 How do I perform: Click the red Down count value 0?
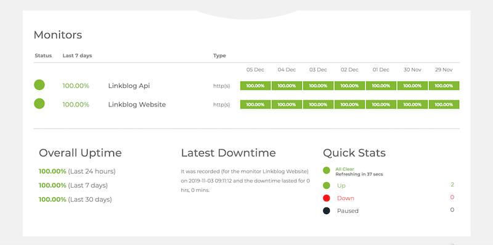452,197
